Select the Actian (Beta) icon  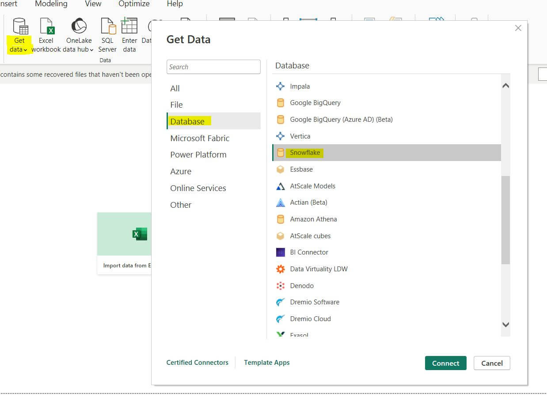tap(280, 202)
